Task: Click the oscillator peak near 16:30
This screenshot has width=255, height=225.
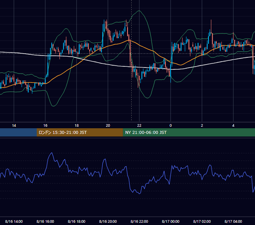Action: [52, 153]
